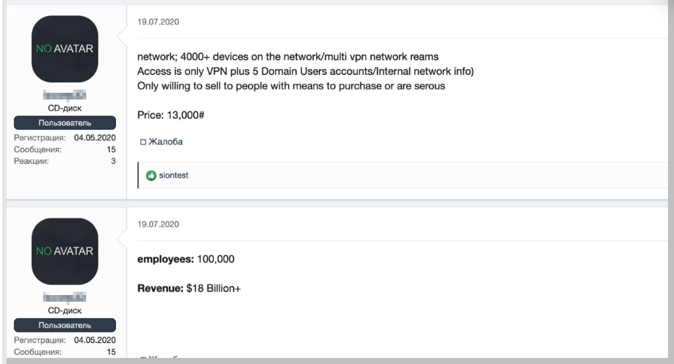Click the green thumbs-up like icon
Image resolution: width=674 pixels, height=364 pixels.
[x=151, y=176]
